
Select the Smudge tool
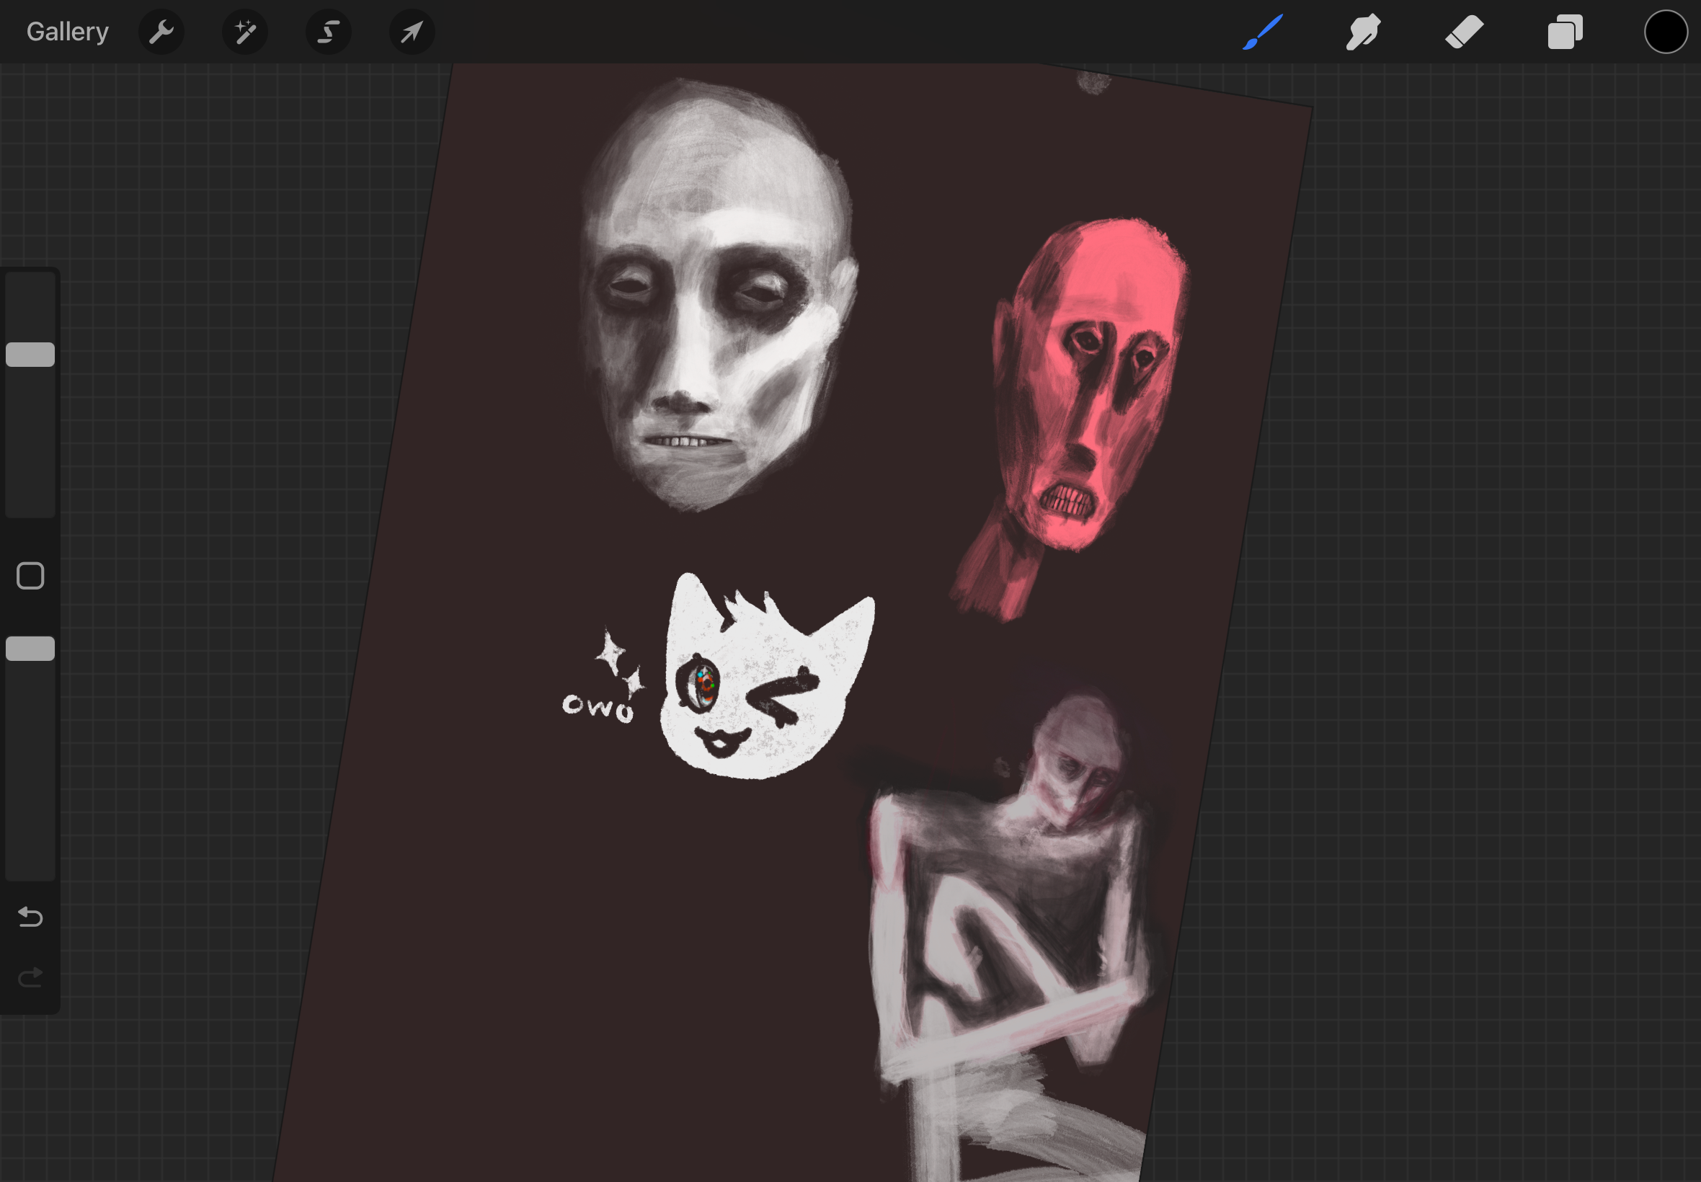(x=1363, y=32)
